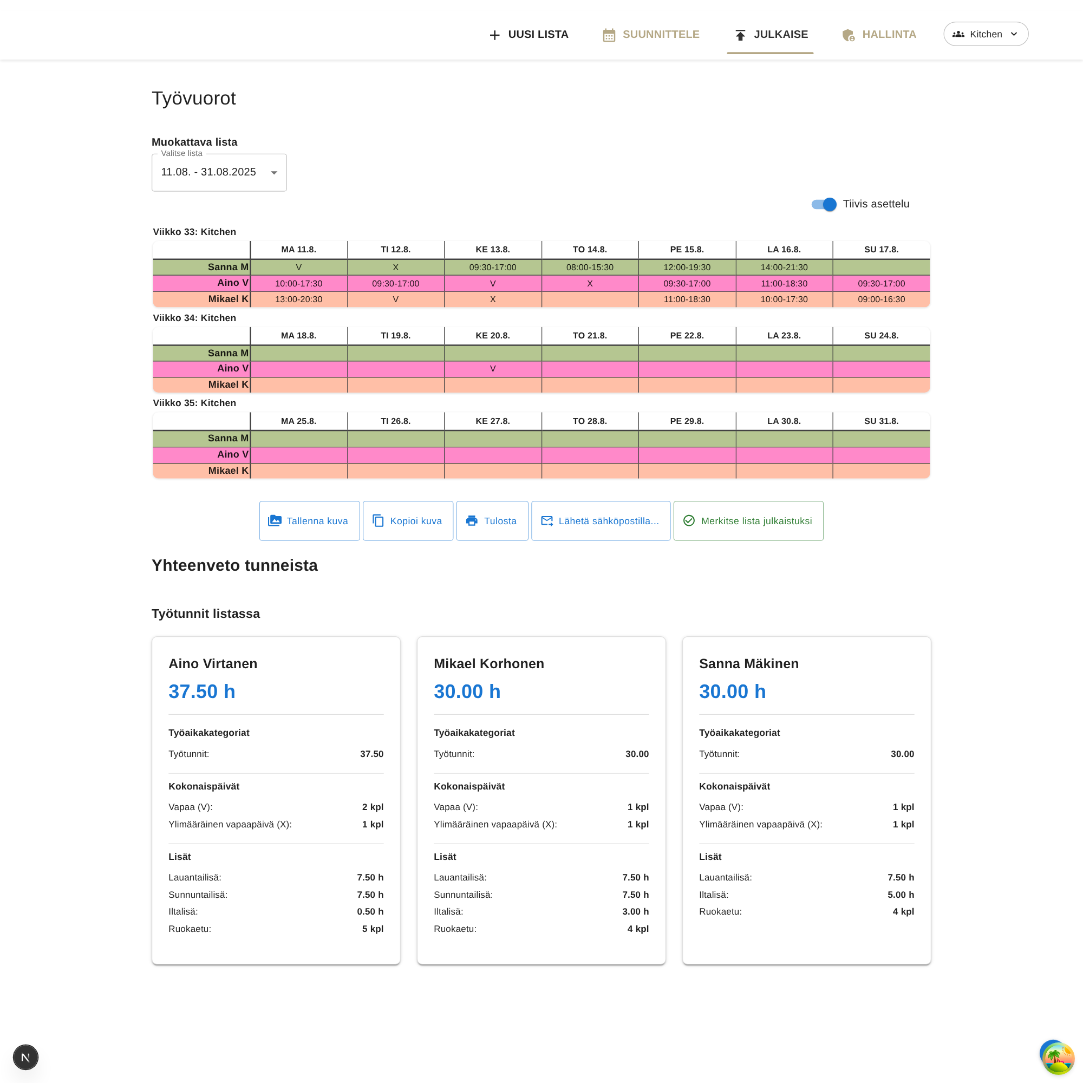Click the shield icon beside Hallinta
Image resolution: width=1083 pixels, height=1083 pixels.
tap(848, 35)
